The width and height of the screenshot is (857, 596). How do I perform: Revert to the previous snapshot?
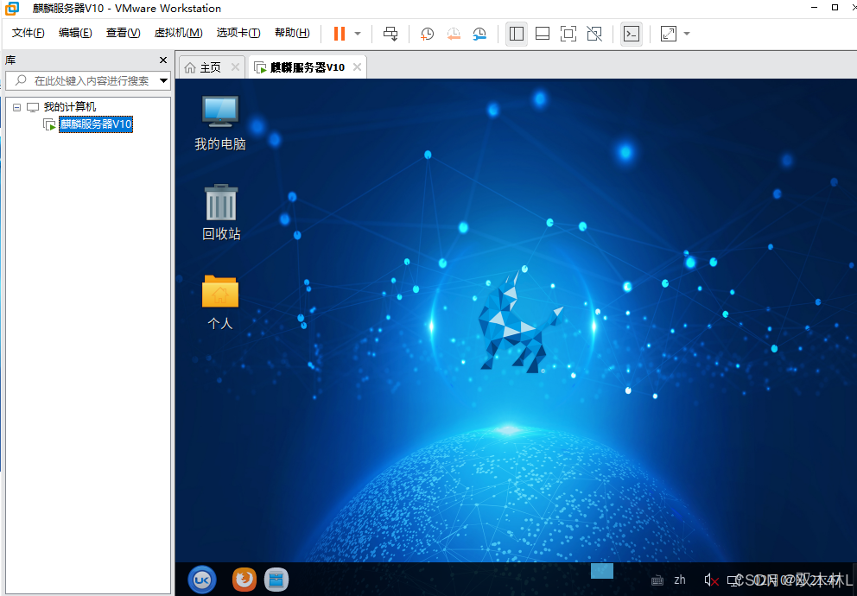453,34
